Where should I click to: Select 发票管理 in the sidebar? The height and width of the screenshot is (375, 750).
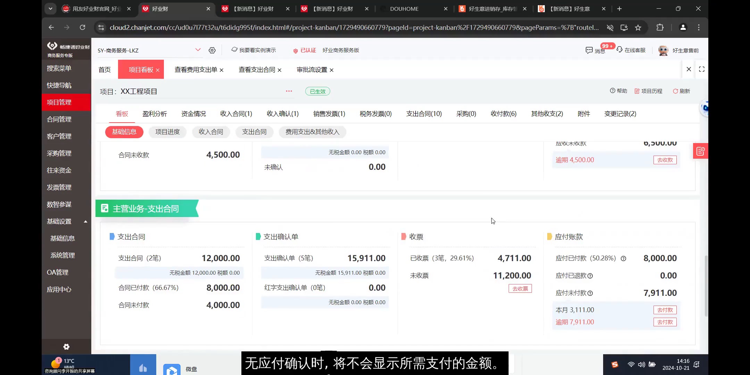(59, 187)
